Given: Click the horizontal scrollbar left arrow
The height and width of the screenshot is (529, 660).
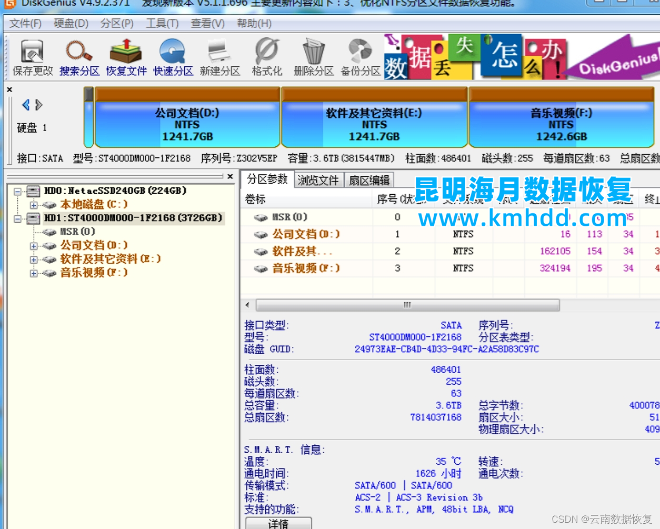Looking at the screenshot, I should tap(247, 305).
